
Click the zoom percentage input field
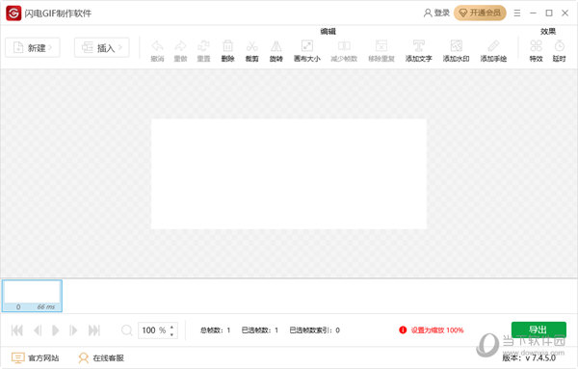[x=153, y=330]
